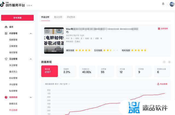The height and width of the screenshot is (115, 175).
Task: Select the 均播时长 40.92s card
Action: [87, 71]
